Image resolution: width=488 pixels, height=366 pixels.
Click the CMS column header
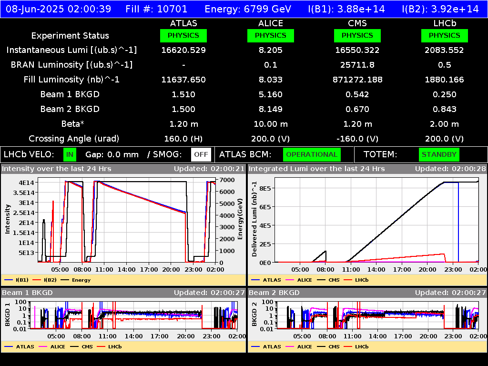tap(357, 23)
